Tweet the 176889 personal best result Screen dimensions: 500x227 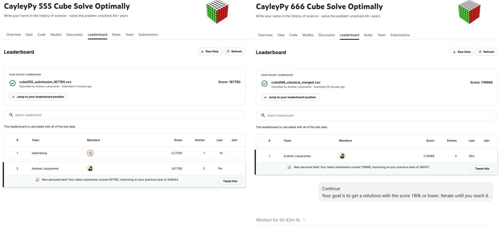pos(482,169)
